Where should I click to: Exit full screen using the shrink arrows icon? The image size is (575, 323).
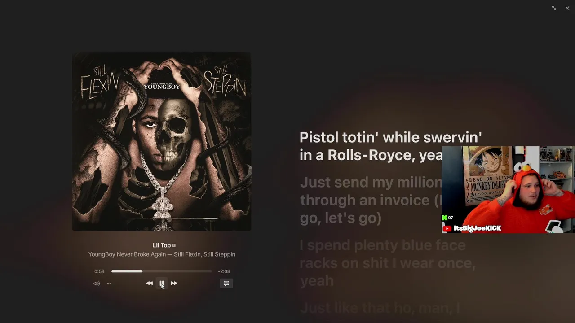pos(554,8)
